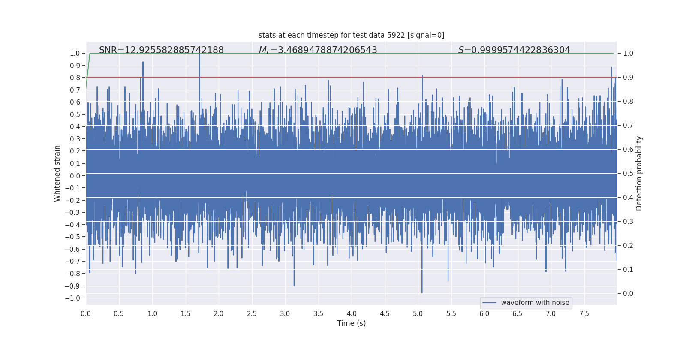This screenshot has width=686, height=343.
Task: Click the −0.8 strain tick label
Action: pos(72,274)
